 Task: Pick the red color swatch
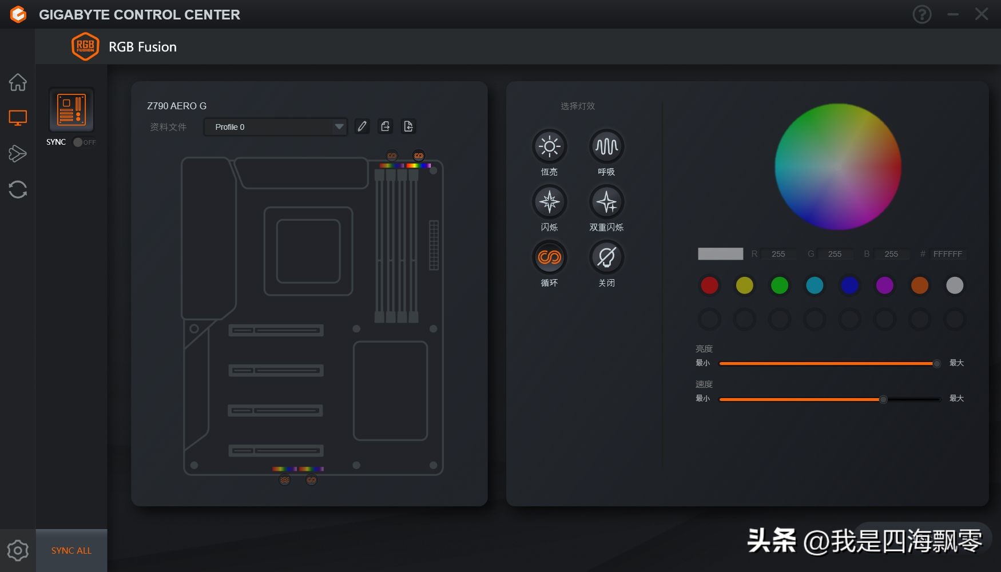point(709,285)
